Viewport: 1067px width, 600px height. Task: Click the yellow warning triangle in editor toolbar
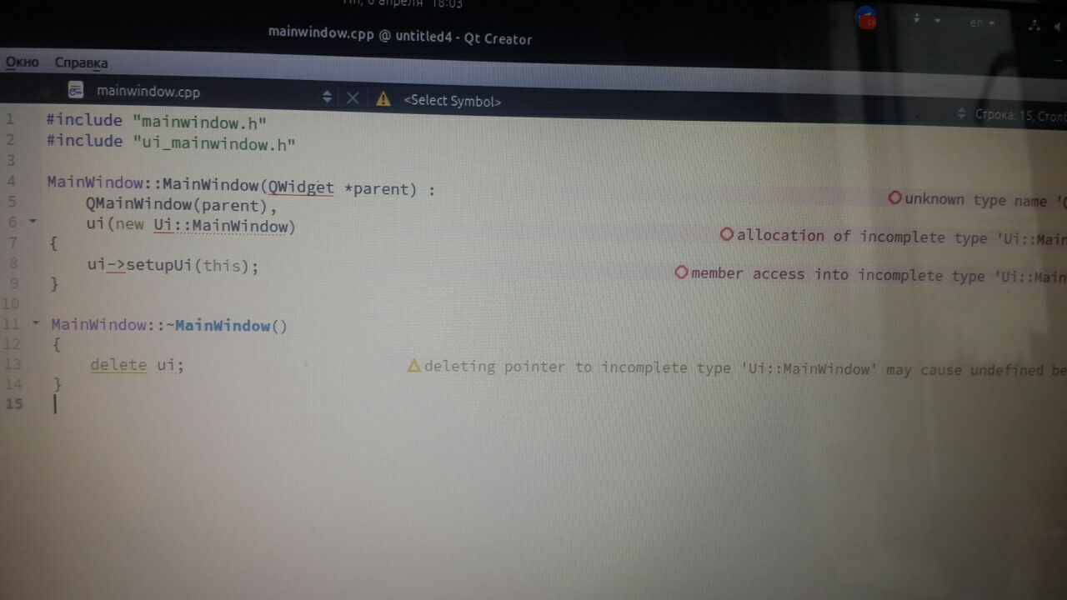[x=383, y=99]
